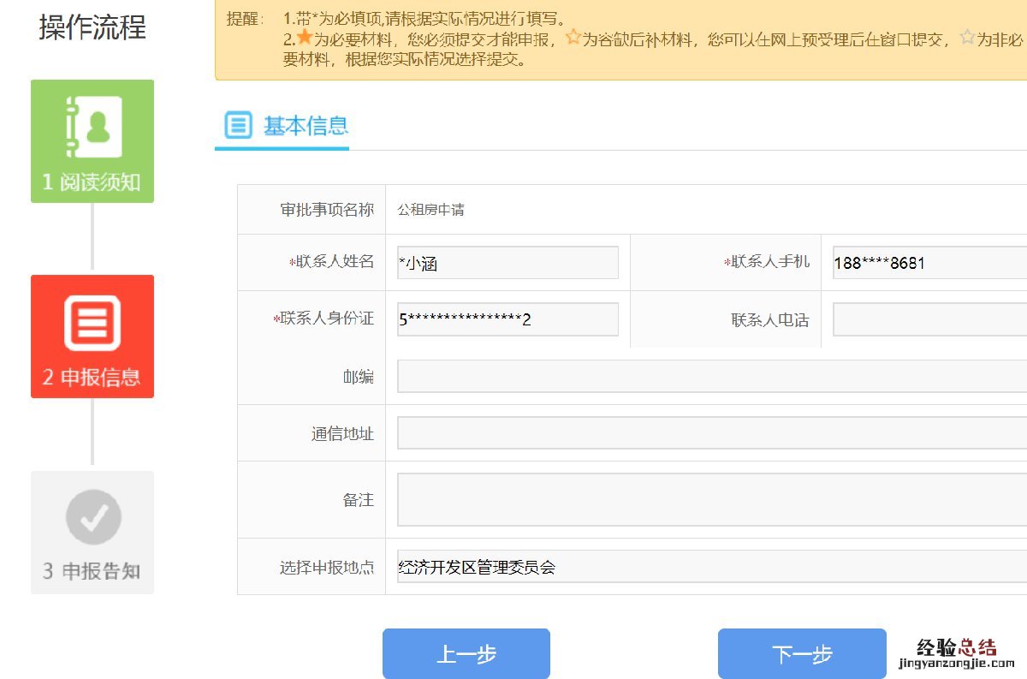Focus the 邮编 input field
1027x679 pixels.
pos(711,377)
